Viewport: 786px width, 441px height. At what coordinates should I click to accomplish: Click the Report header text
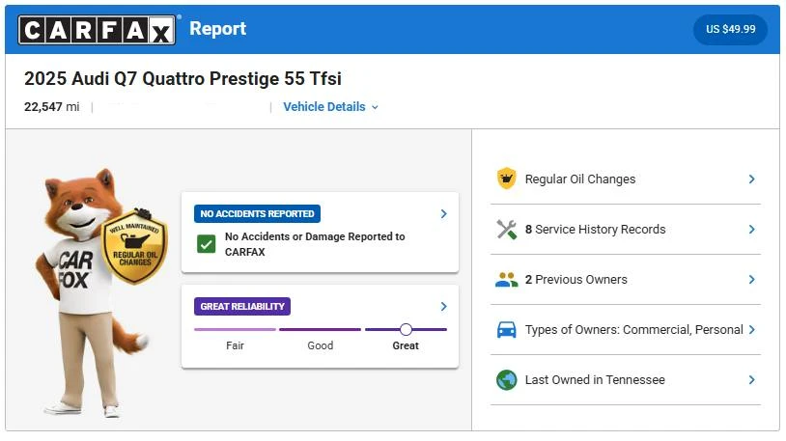click(217, 29)
